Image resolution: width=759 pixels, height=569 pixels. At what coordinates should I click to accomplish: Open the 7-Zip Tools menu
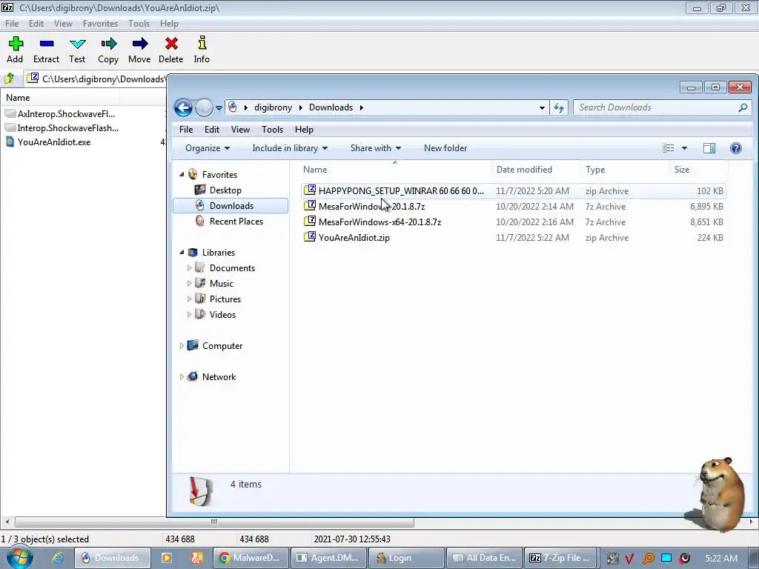click(x=139, y=23)
